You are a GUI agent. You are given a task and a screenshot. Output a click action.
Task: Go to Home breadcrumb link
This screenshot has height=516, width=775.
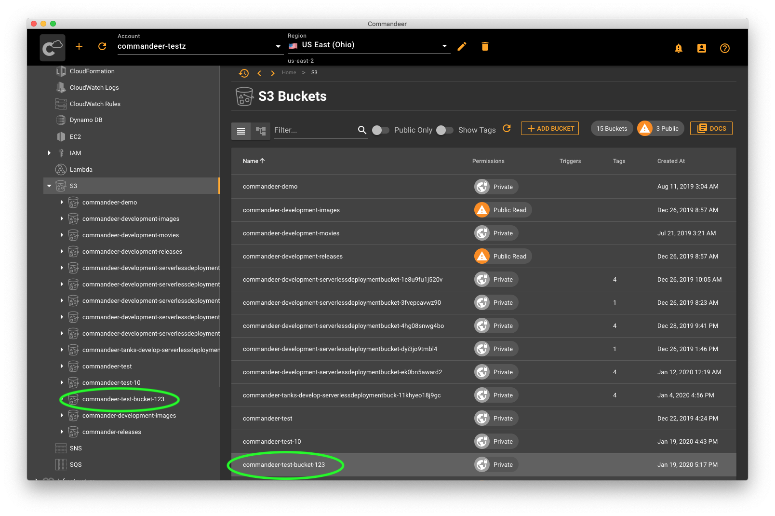coord(289,73)
